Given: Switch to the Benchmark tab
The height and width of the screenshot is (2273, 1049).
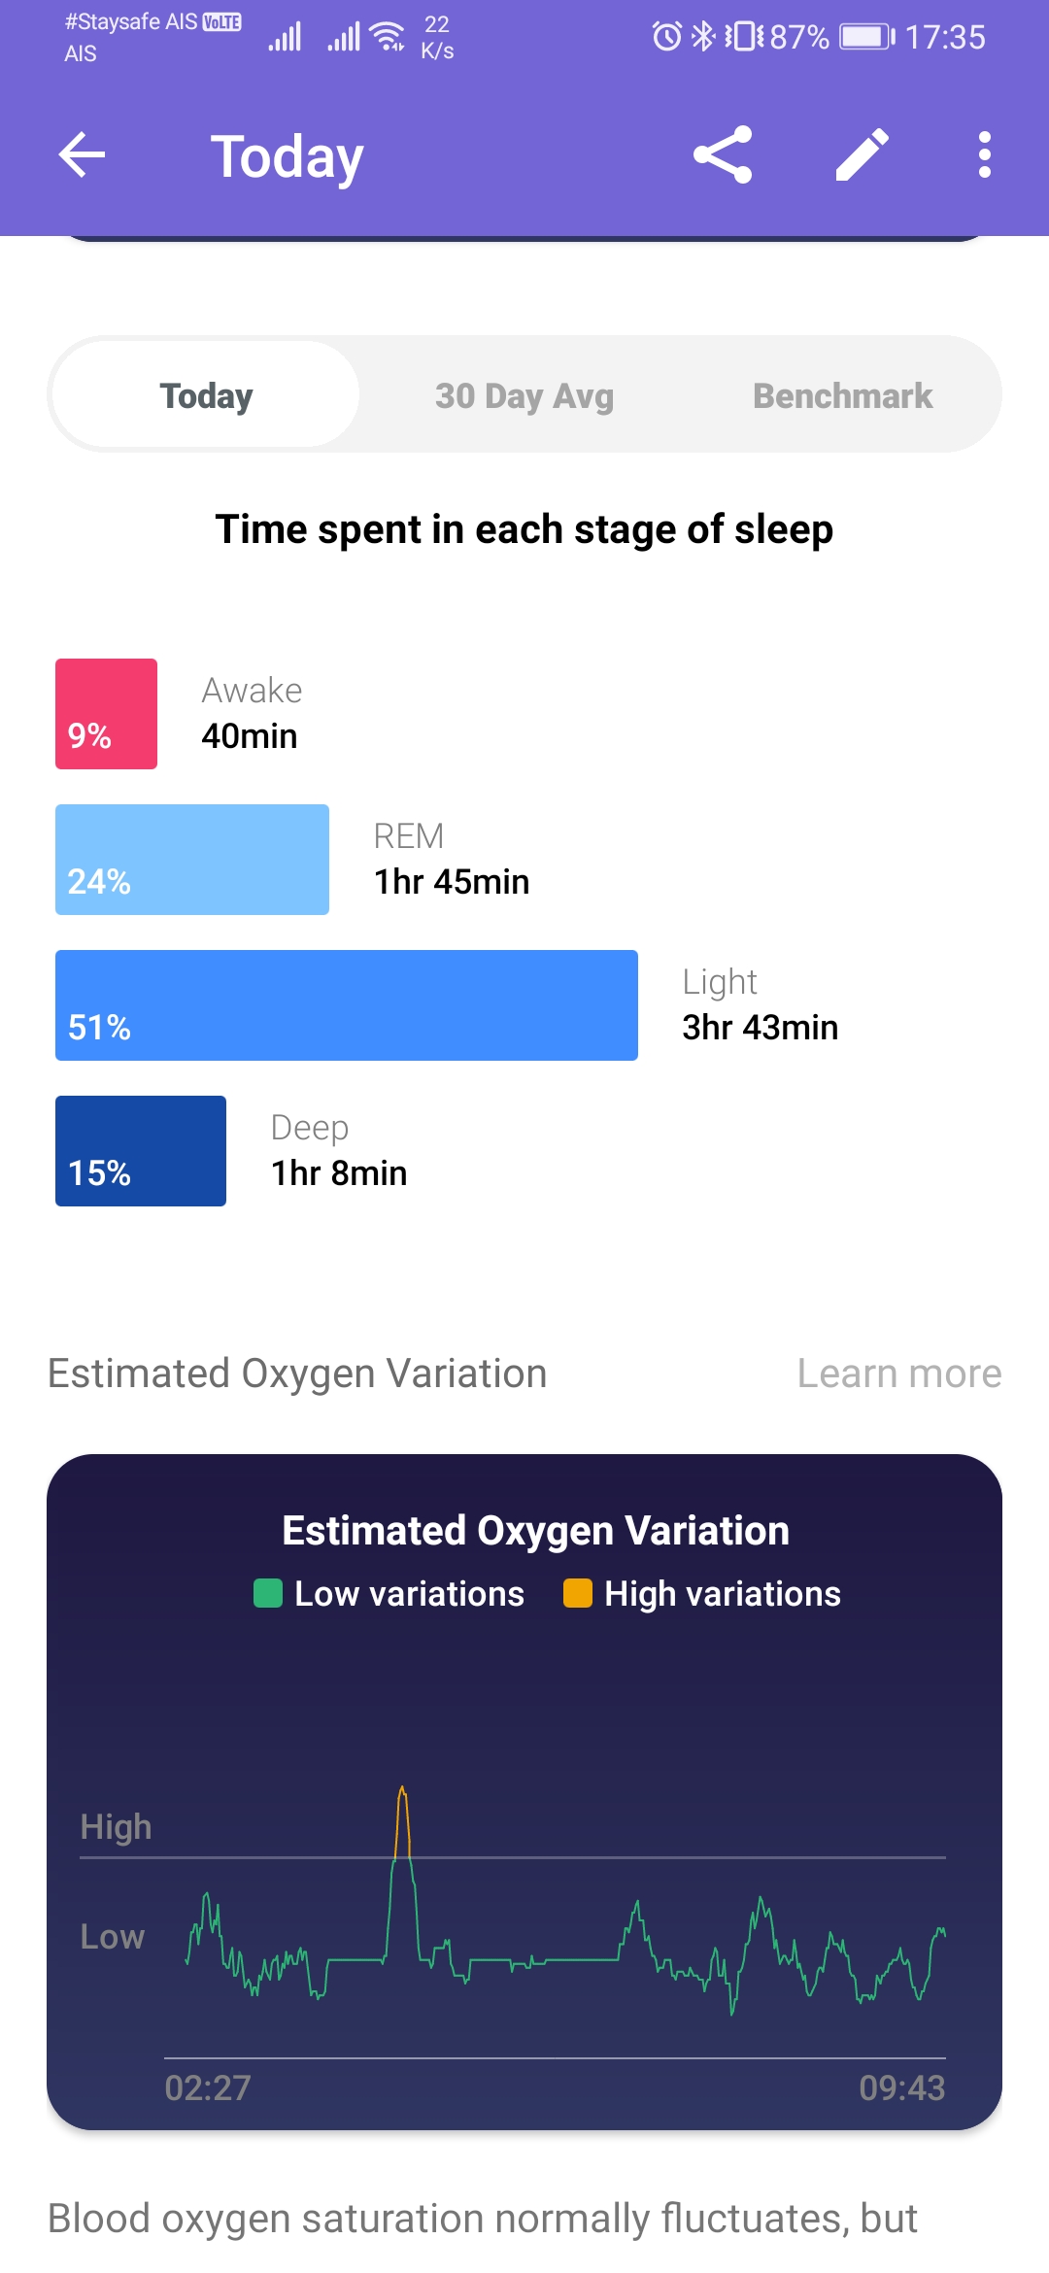Looking at the screenshot, I should point(842,395).
